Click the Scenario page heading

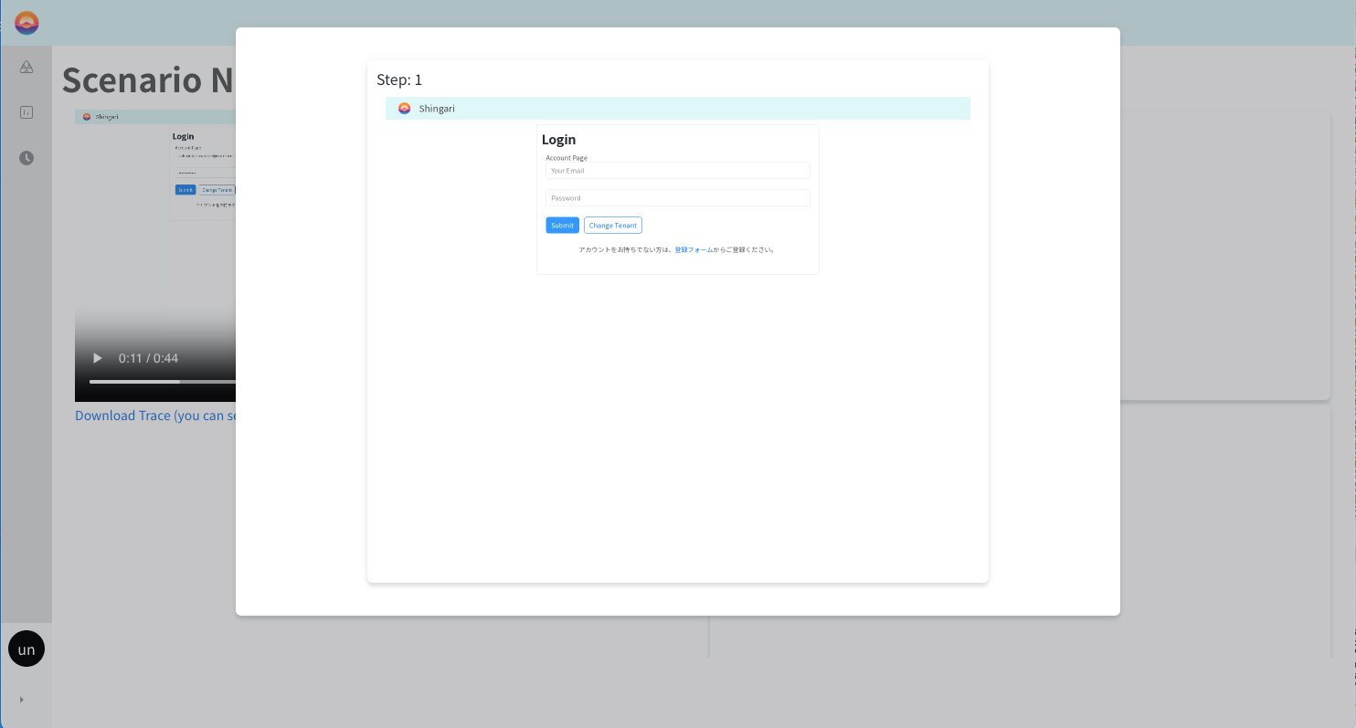[147, 80]
